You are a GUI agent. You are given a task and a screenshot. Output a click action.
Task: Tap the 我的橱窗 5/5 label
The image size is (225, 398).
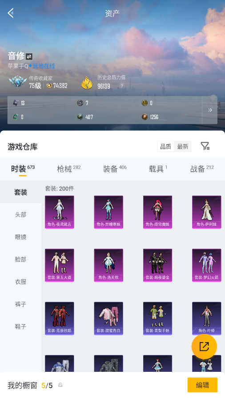point(30,385)
